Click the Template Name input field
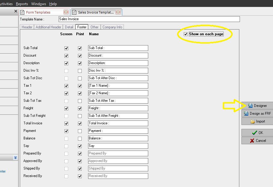Viewport: 273px width, 187px height. (x=149, y=19)
